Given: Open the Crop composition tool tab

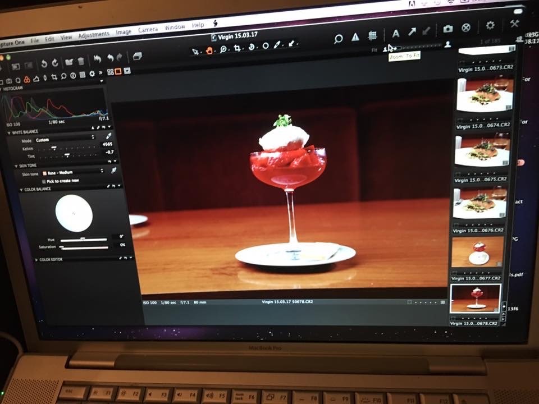Looking at the screenshot, I should point(54,77).
